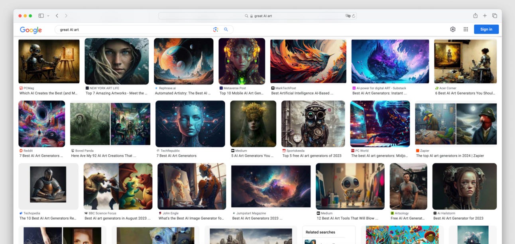
Task: Open the Safari Share icon
Action: pos(475,16)
